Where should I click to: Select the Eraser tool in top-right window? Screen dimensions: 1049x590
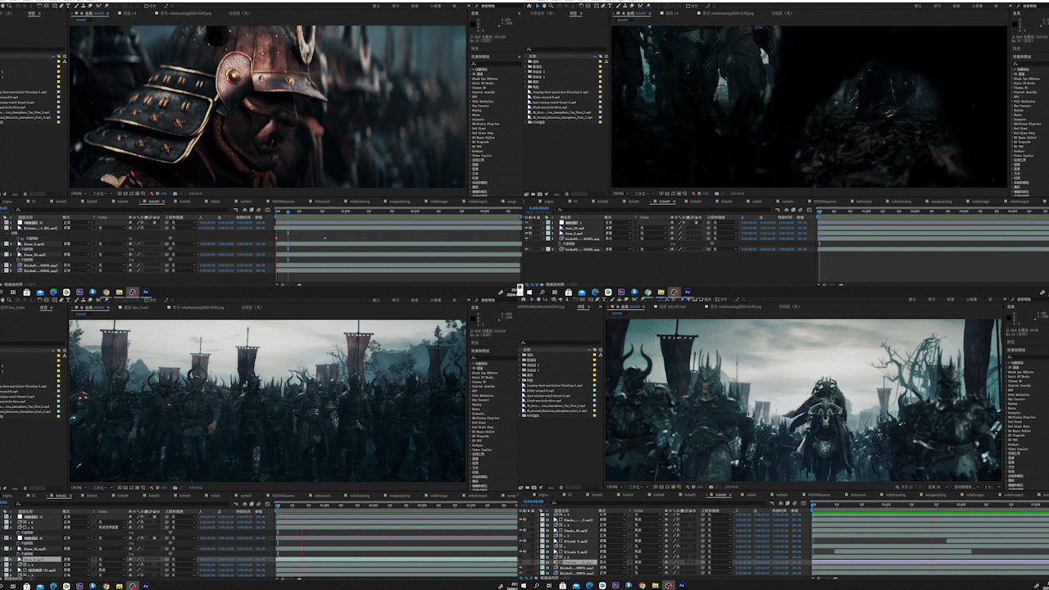[x=632, y=6]
